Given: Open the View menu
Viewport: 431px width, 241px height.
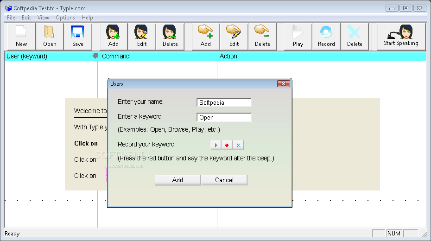Looking at the screenshot, I should point(43,18).
